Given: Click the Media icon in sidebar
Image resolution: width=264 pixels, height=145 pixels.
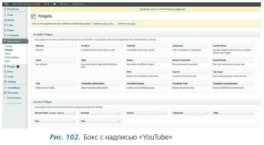Looking at the screenshot, I should click(5, 20).
